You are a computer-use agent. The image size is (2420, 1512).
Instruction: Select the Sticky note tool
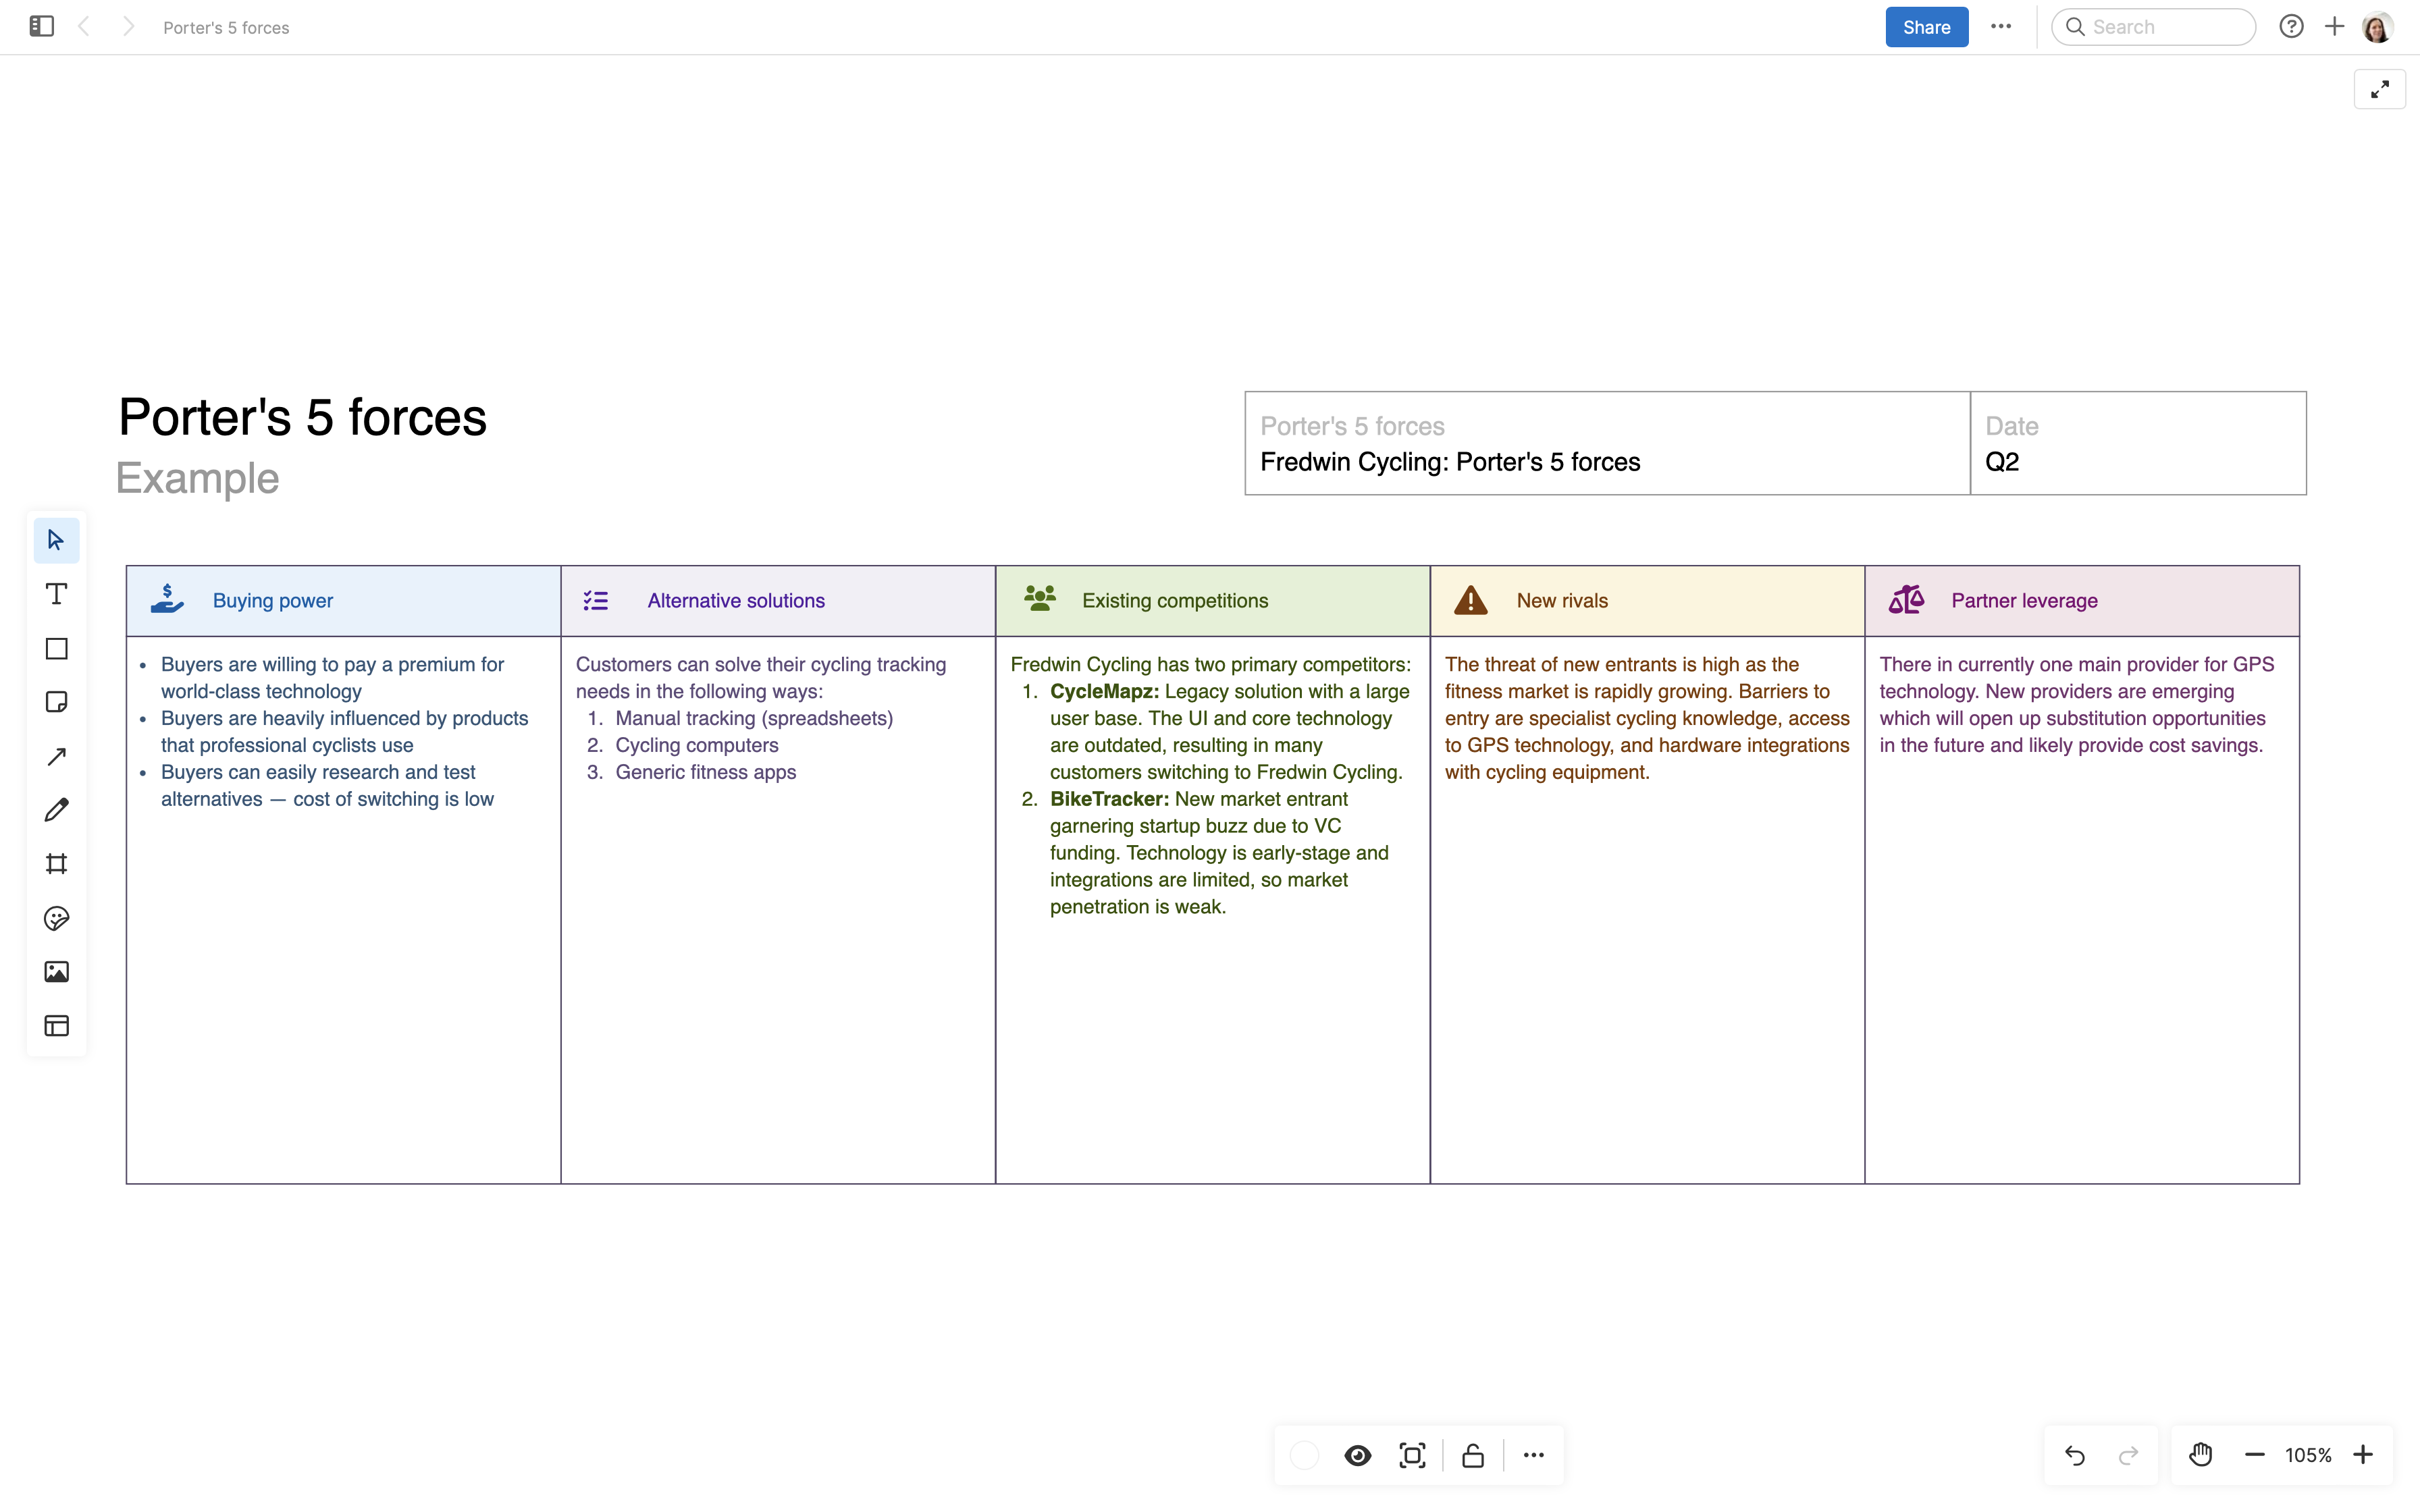pos(56,702)
